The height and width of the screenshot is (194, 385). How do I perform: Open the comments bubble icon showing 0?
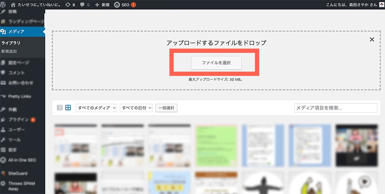point(85,5)
